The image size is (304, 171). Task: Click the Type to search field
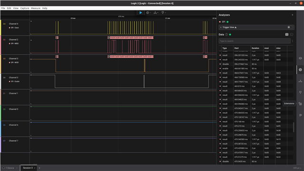pos(255,41)
